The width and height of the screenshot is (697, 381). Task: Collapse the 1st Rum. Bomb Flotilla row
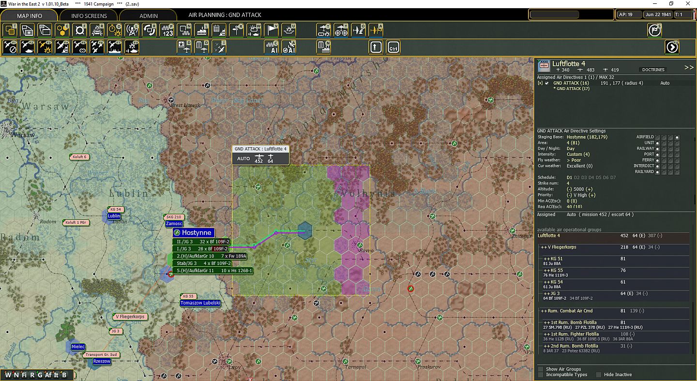click(546, 322)
